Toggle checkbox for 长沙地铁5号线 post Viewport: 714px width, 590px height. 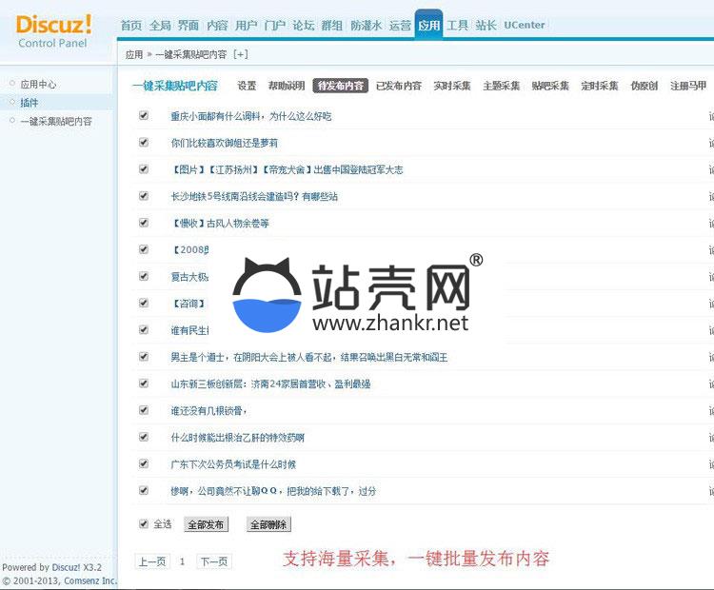[144, 196]
